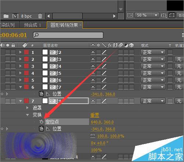Toggle 3D layer switch for 圆形3

tap(131, 59)
